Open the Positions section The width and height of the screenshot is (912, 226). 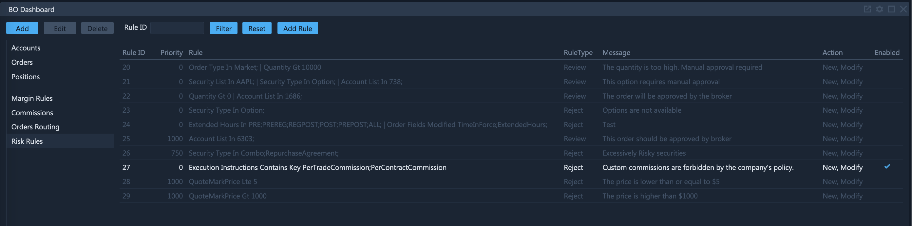pyautogui.click(x=26, y=77)
